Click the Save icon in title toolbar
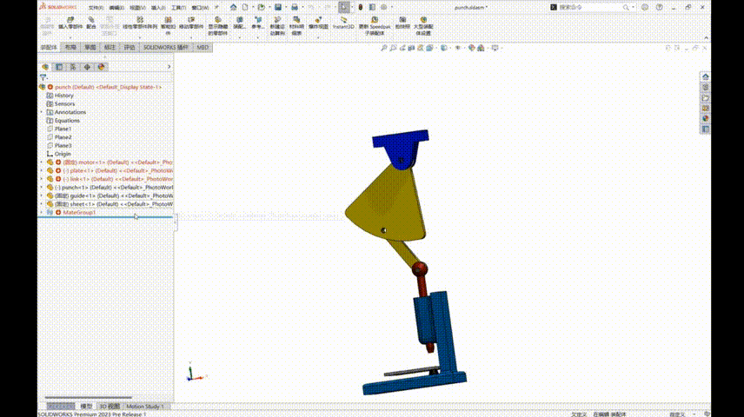 [x=277, y=7]
